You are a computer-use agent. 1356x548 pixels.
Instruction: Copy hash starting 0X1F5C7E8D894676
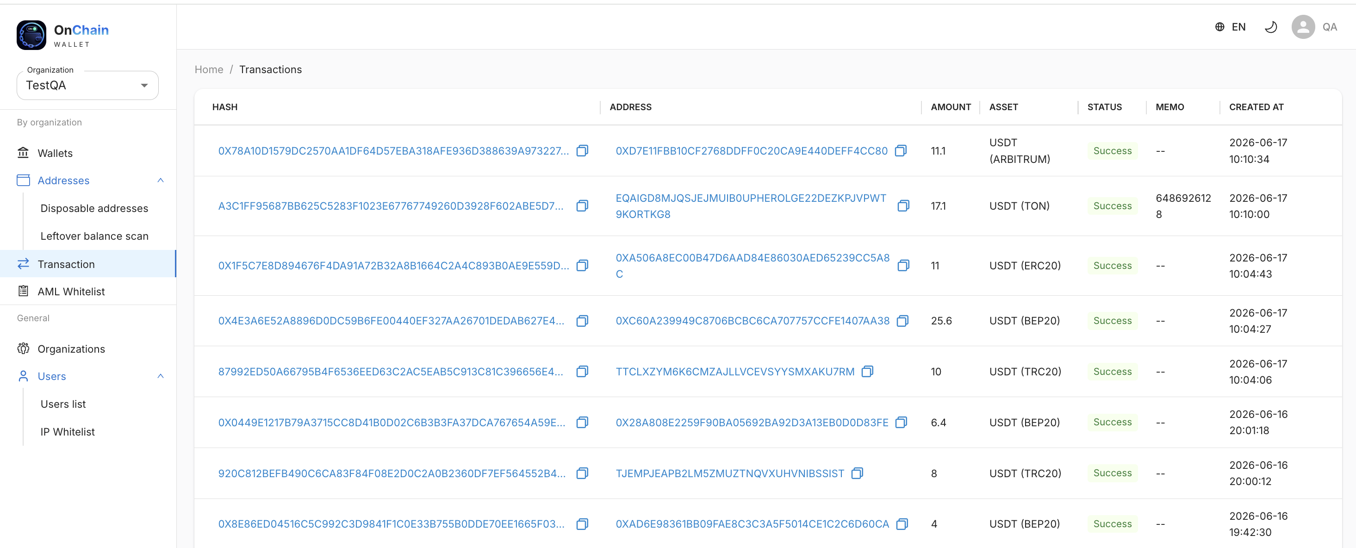coord(582,266)
